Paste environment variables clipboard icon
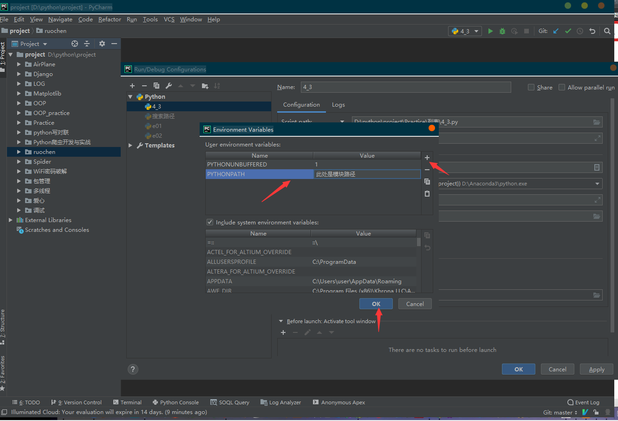The image size is (618, 421). (427, 194)
